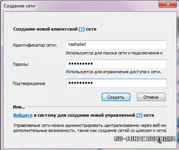Click the Или... separator label
This screenshot has height=150, width=179.
tap(19, 107)
